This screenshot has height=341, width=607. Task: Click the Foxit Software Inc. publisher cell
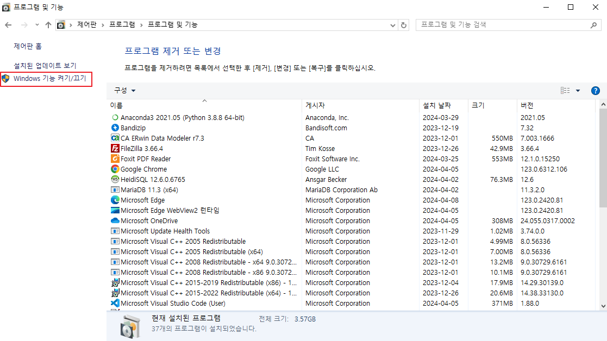(x=333, y=159)
